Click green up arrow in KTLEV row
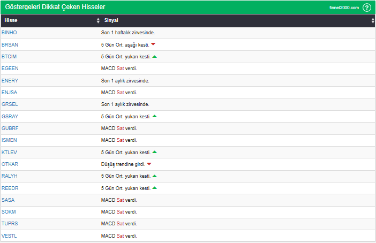This screenshot has width=376, height=243. pyautogui.click(x=154, y=152)
